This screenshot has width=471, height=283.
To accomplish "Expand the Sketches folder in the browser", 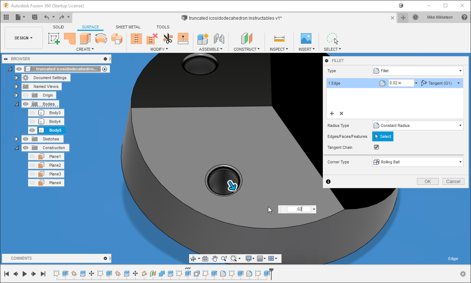I will [x=16, y=139].
